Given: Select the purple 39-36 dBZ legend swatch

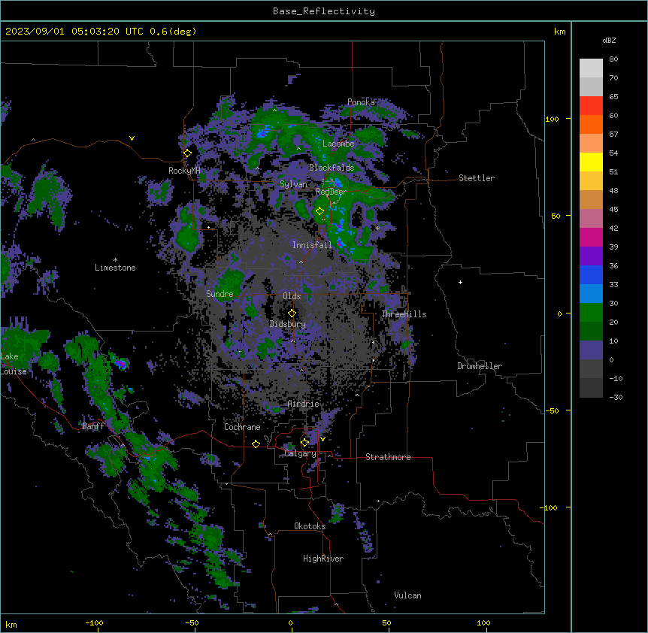Looking at the screenshot, I should [x=591, y=256].
